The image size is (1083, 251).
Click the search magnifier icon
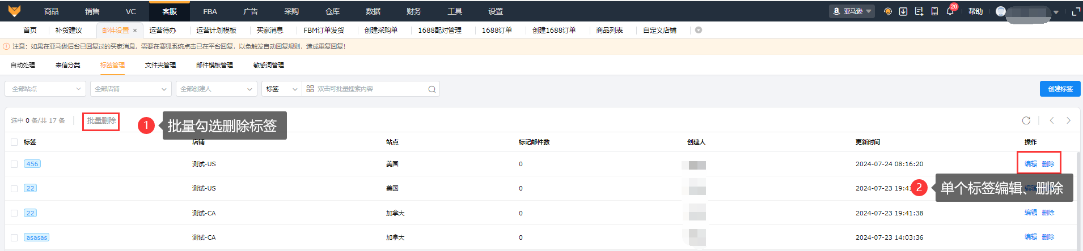click(x=432, y=89)
